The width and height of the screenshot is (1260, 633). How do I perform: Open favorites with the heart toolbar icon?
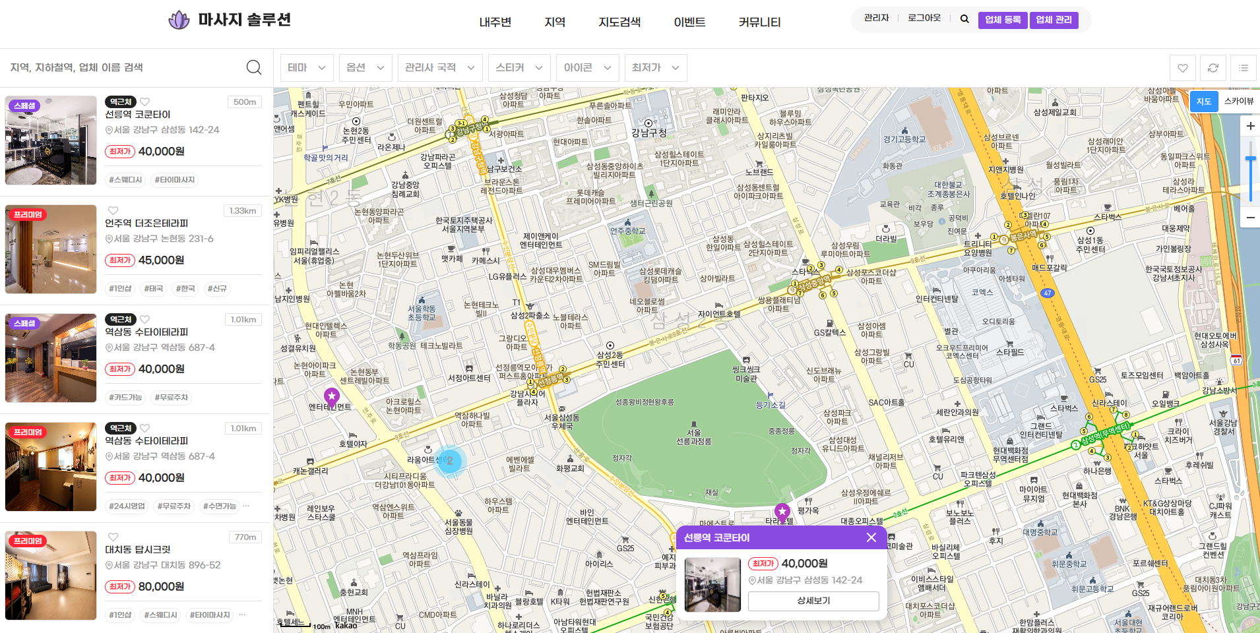(1182, 68)
